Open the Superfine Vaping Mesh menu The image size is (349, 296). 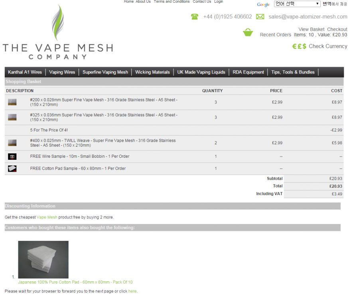(x=105, y=72)
